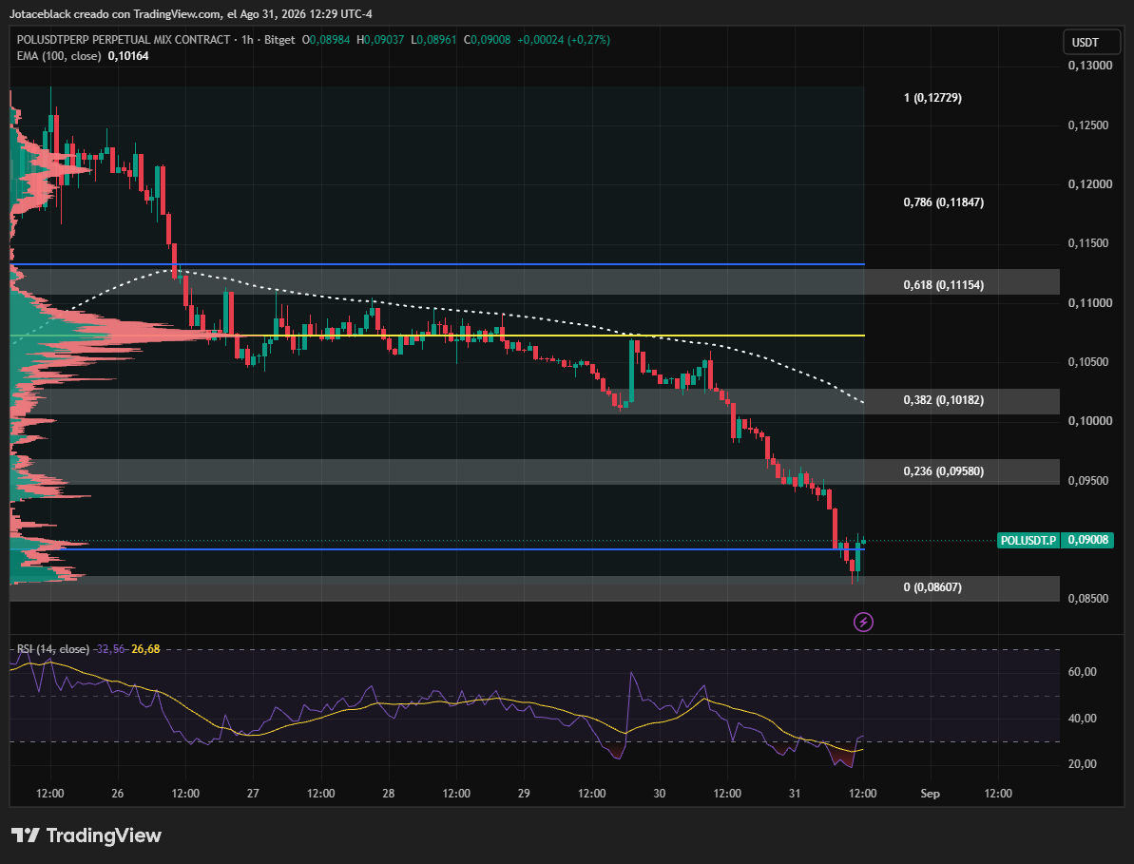Click the 1h interval in chart legend
The image size is (1134, 864).
tap(247, 40)
